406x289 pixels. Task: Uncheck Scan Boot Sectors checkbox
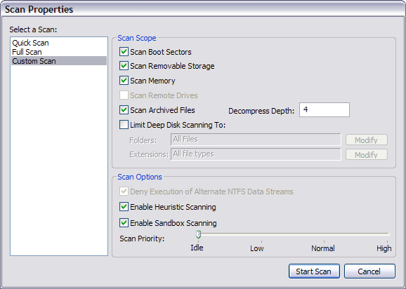pyautogui.click(x=124, y=52)
